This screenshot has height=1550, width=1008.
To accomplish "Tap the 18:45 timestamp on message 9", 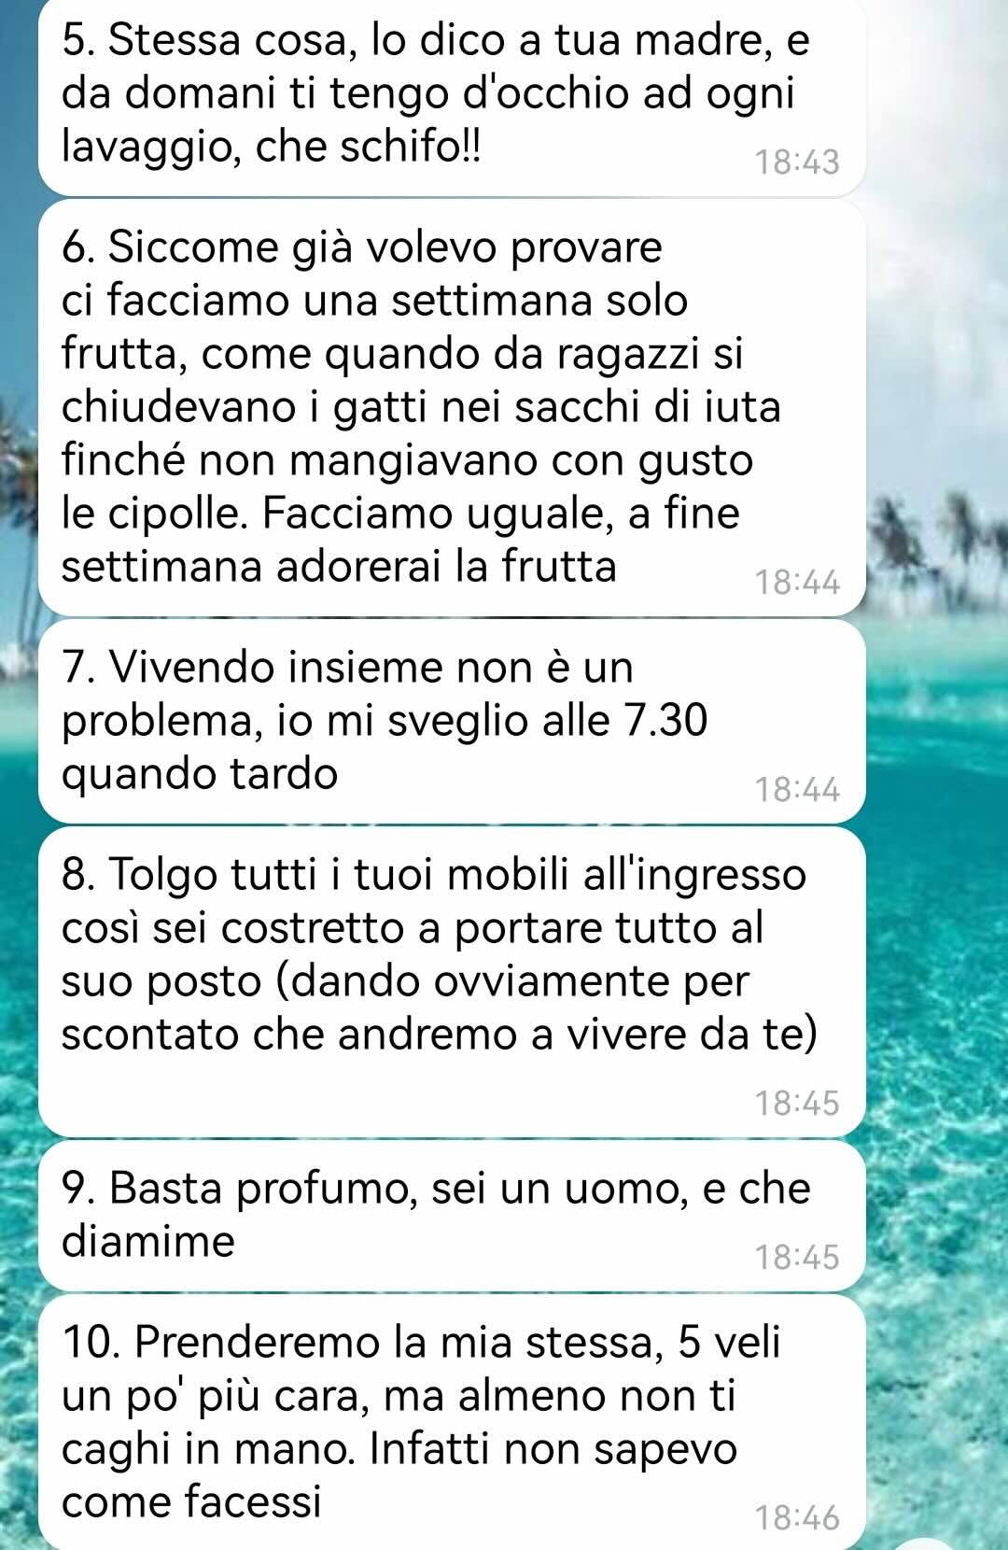I will [x=798, y=1258].
